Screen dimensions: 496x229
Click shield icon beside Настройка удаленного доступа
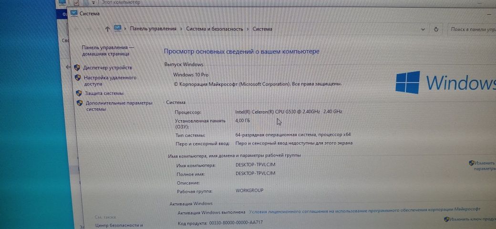pyautogui.click(x=78, y=77)
